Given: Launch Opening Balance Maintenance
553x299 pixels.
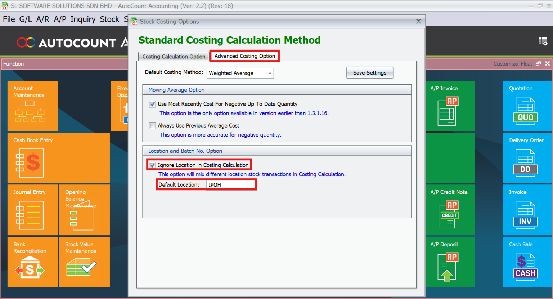Looking at the screenshot, I should tap(84, 210).
